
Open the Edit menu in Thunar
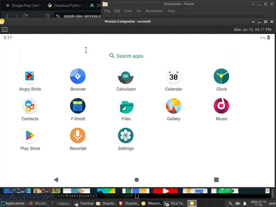(117, 11)
